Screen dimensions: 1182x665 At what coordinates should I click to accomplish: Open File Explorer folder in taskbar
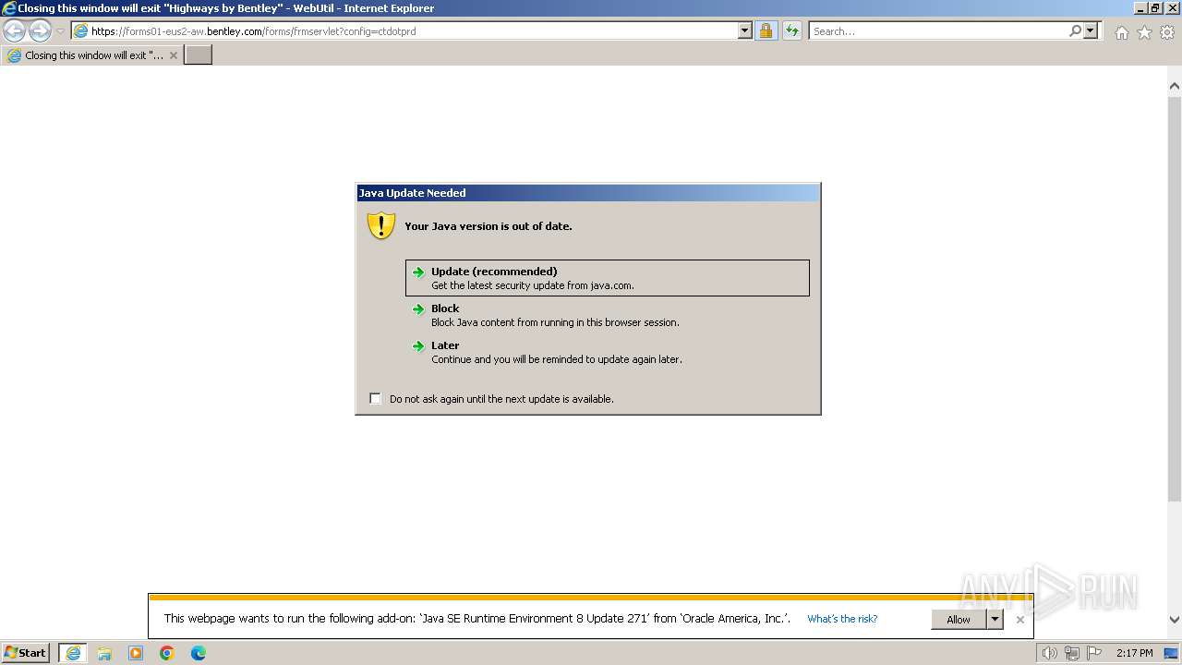click(x=104, y=653)
